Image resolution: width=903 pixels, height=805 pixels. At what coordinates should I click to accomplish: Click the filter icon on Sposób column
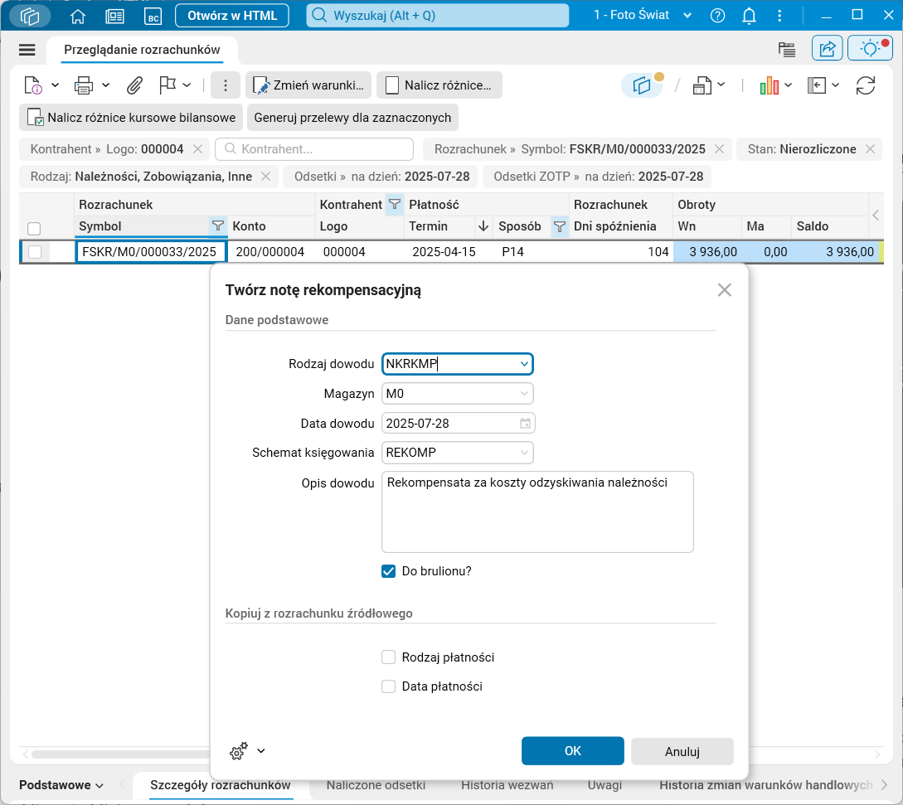tap(559, 225)
